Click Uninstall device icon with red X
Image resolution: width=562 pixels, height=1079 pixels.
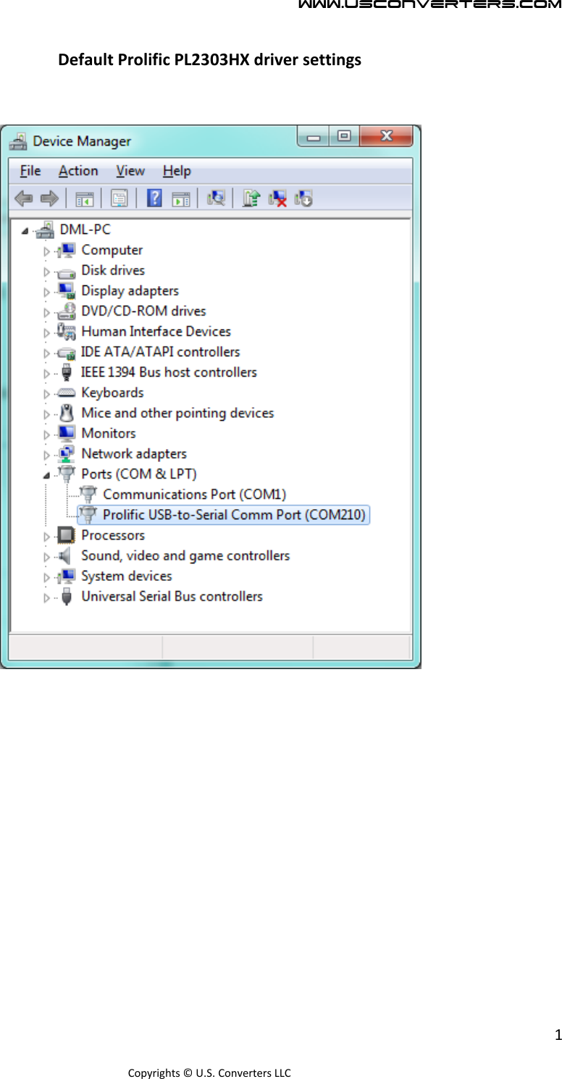[277, 198]
